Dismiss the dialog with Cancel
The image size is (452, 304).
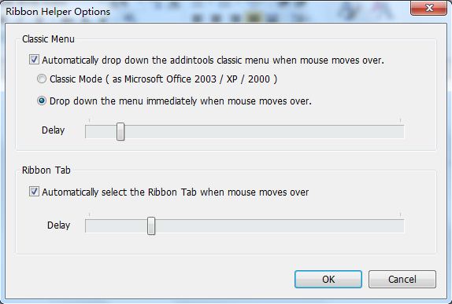click(x=402, y=279)
